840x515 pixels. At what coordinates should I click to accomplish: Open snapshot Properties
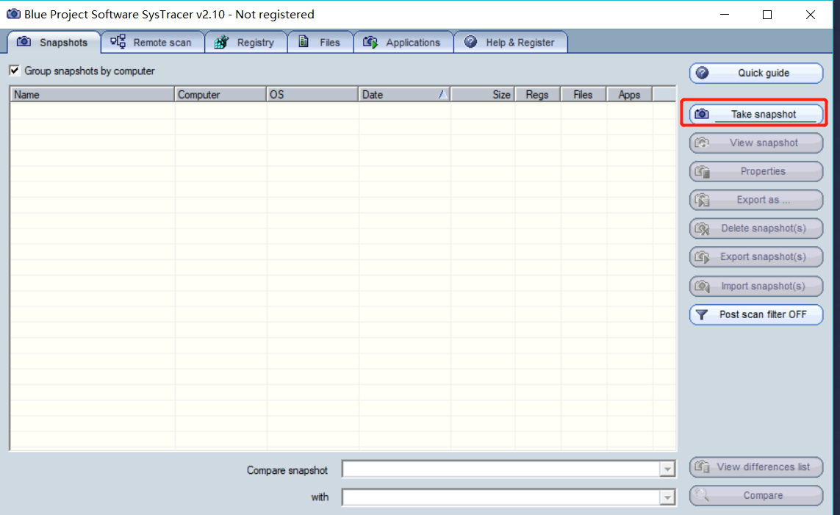[756, 171]
